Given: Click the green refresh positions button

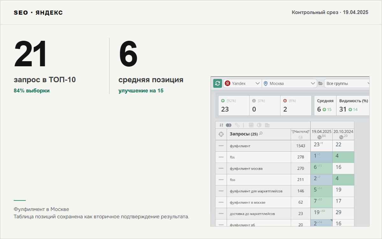Looking at the screenshot, I should (x=218, y=83).
